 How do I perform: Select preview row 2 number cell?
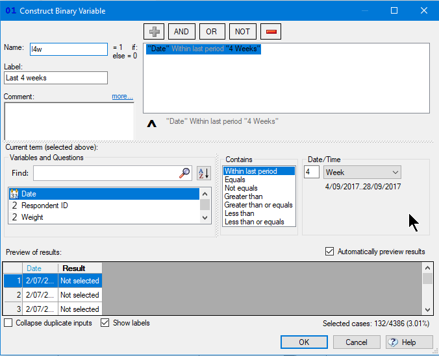pyautogui.click(x=13, y=295)
